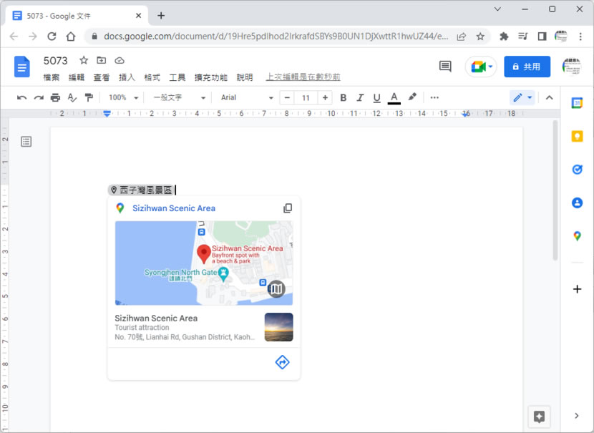The image size is (594, 433).
Task: Toggle bold formatting
Action: pos(343,97)
